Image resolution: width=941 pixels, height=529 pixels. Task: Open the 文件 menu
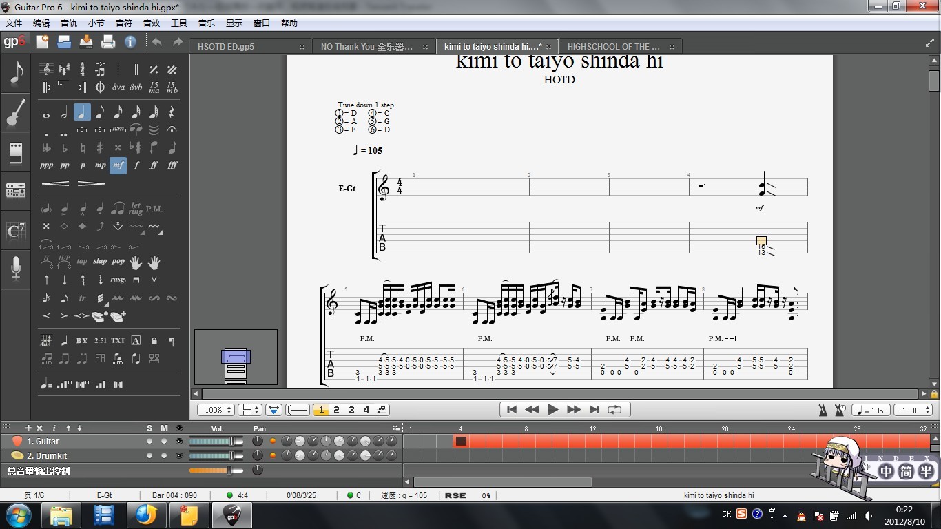pyautogui.click(x=14, y=23)
